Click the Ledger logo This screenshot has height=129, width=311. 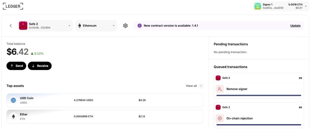(x=13, y=6)
